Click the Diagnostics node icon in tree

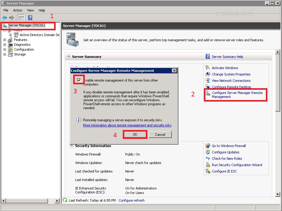10,45
